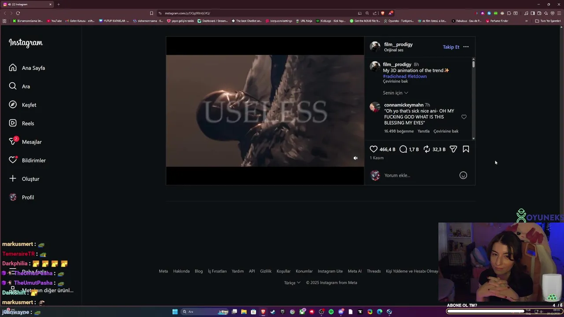This screenshot has width=564, height=317.
Task: Open connamickeymahn profile name
Action: coord(404,105)
